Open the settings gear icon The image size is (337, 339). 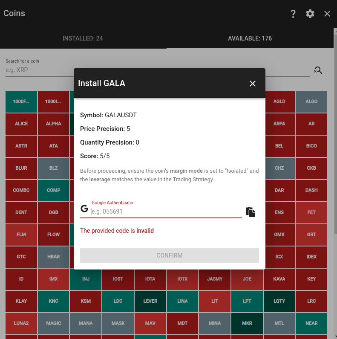310,14
